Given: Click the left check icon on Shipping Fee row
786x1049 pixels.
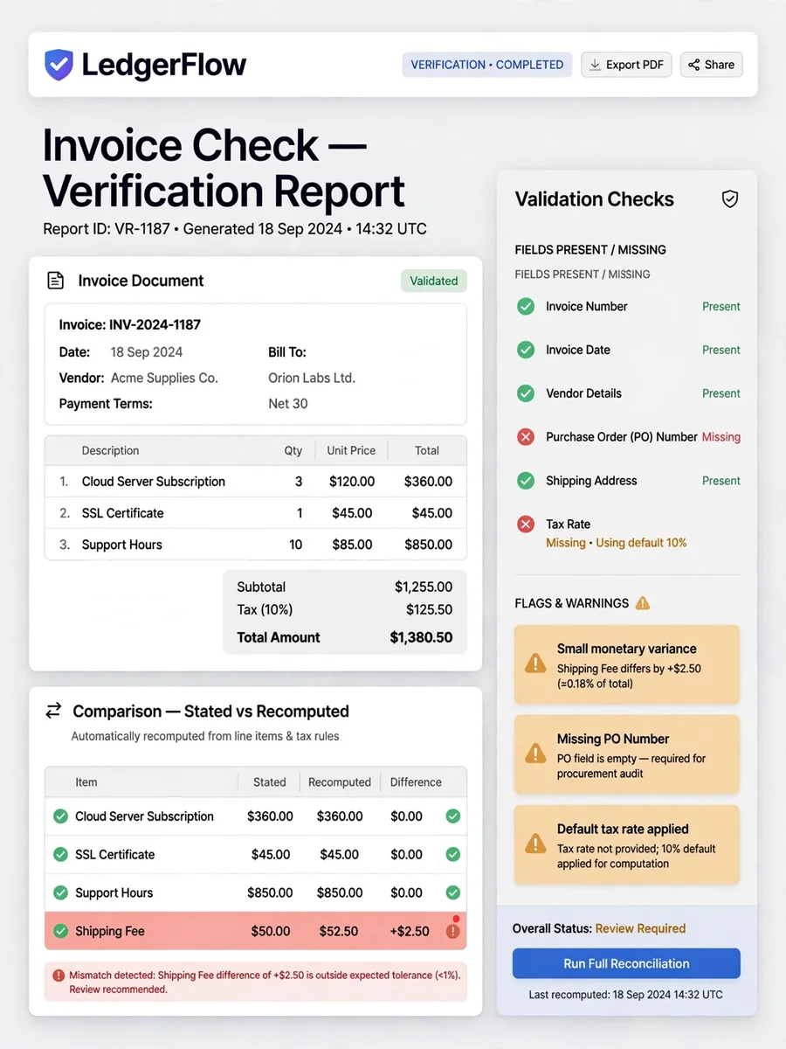Looking at the screenshot, I should pyautogui.click(x=60, y=932).
